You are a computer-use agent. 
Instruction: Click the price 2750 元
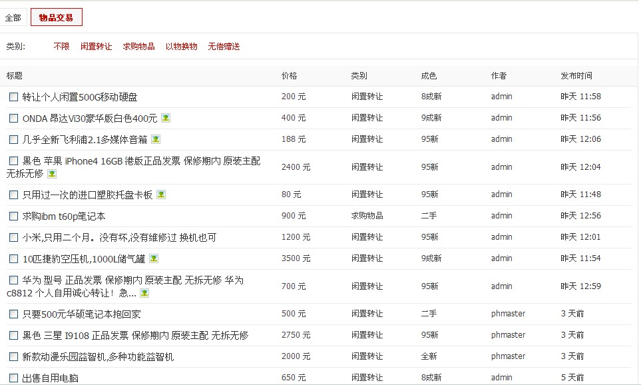point(296,335)
